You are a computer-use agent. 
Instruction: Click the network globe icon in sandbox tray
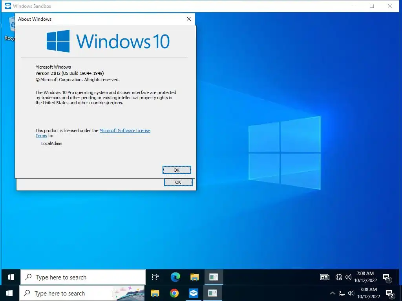click(x=339, y=277)
